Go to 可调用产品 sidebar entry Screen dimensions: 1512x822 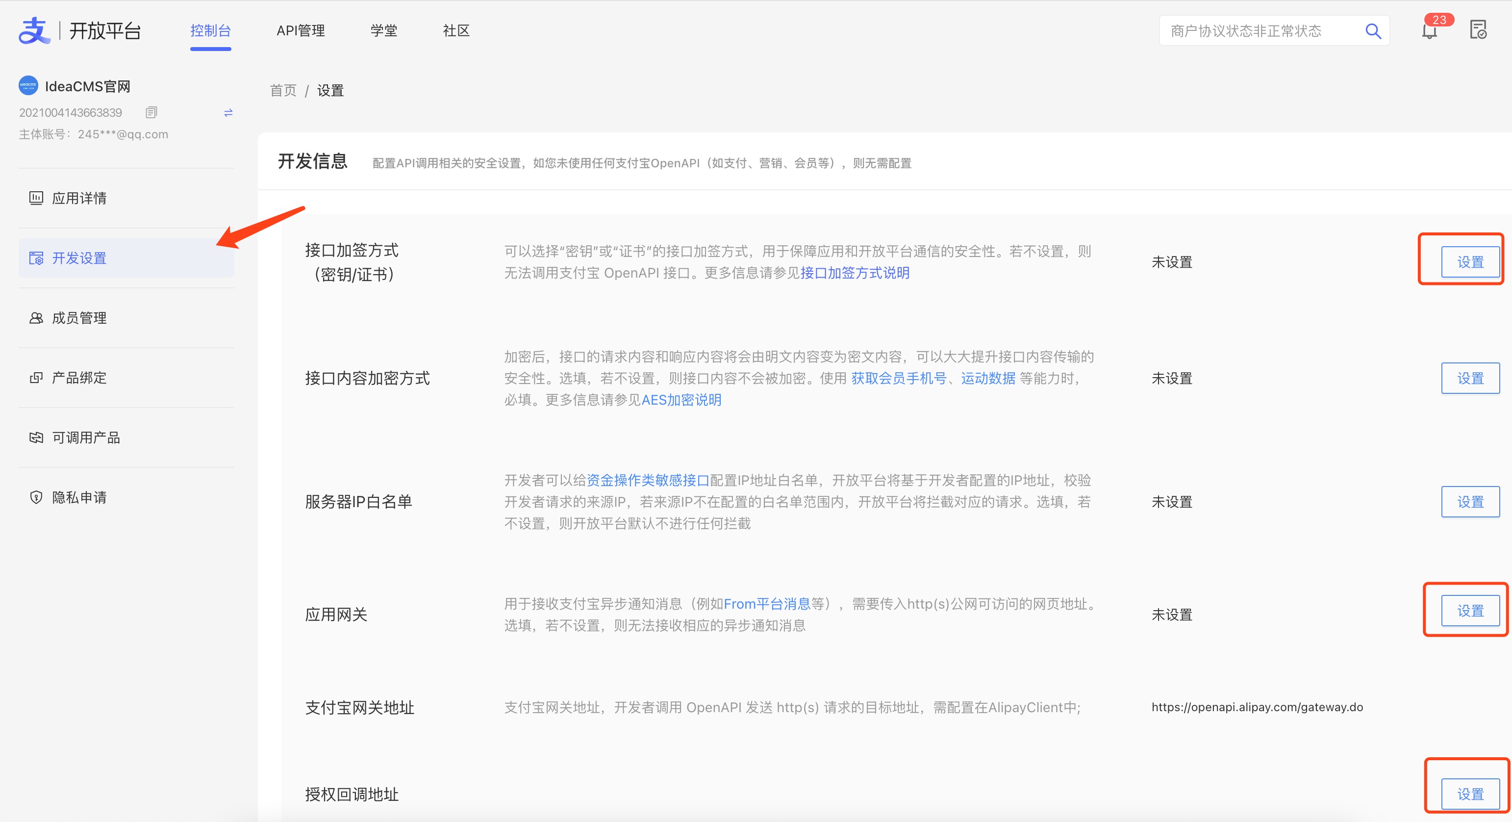86,437
